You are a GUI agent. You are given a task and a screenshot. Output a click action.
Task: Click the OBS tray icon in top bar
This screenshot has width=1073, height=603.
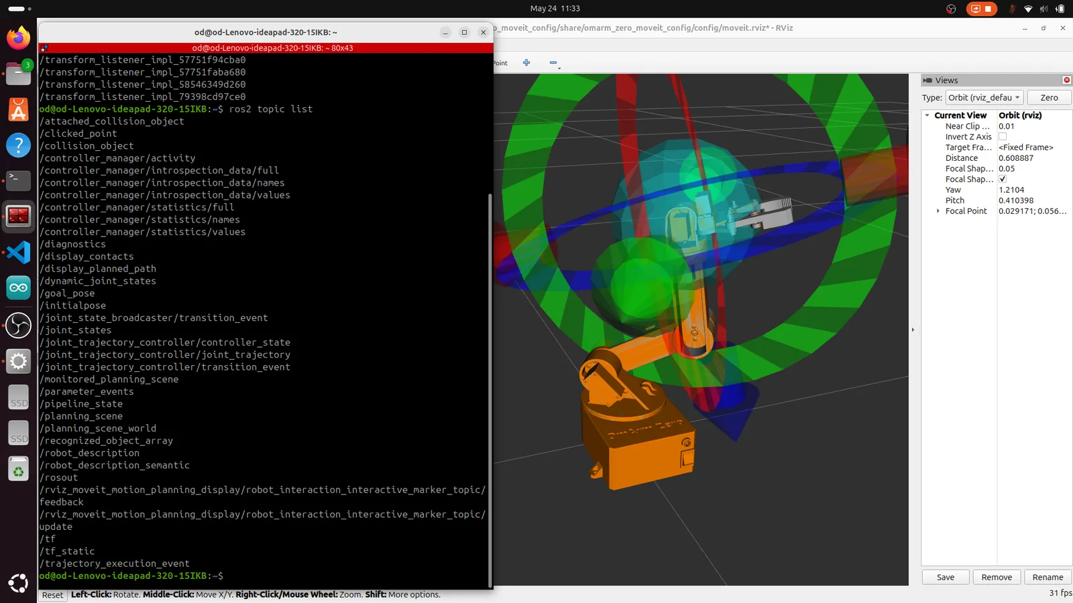(951, 9)
